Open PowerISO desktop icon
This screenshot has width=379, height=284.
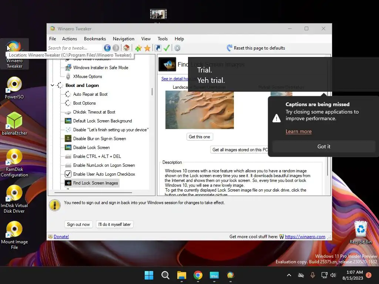[x=14, y=88]
